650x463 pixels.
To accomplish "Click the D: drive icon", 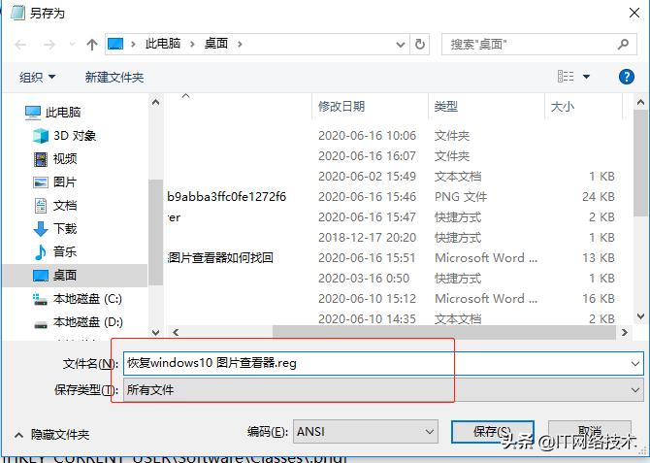I will click(40, 324).
